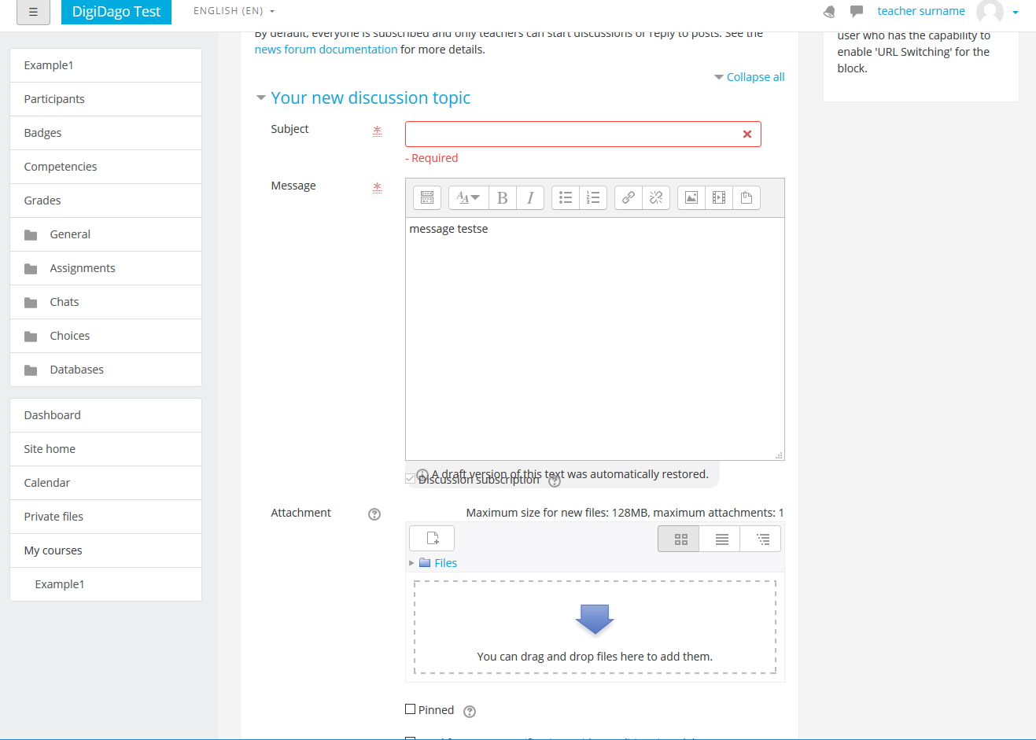1036x740 pixels.
Task: Check the Pinned checkbox
Action: (x=410, y=709)
